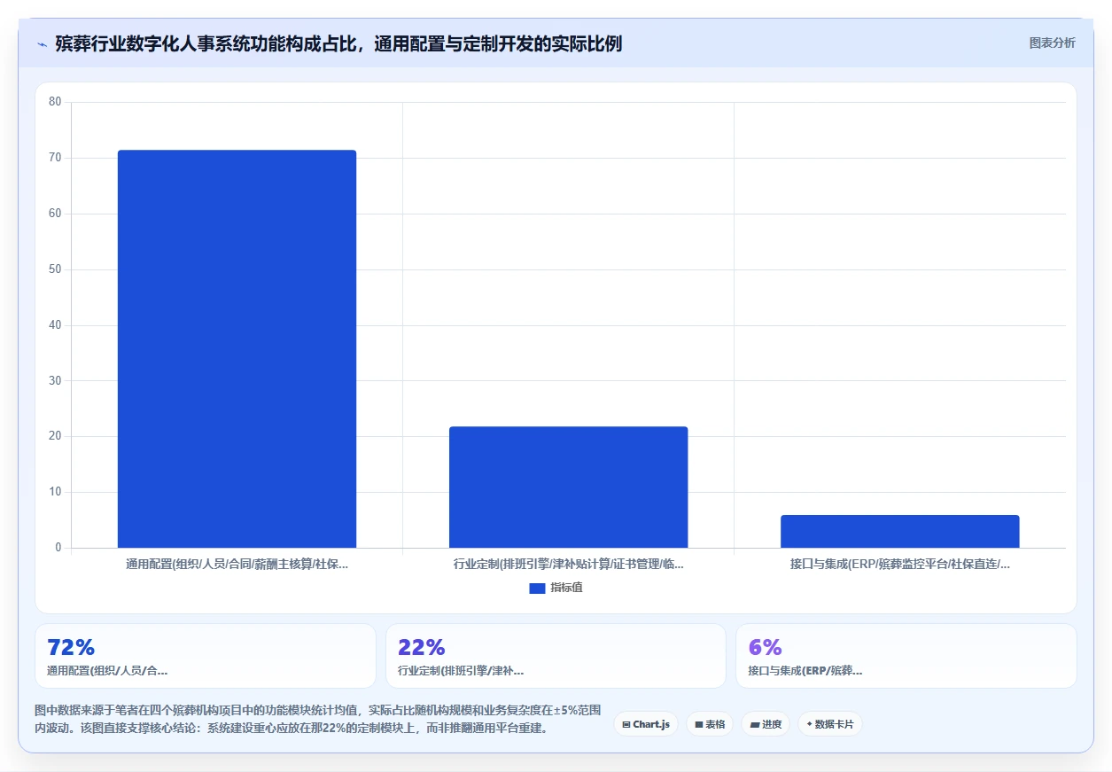Click the Chart.js tag chip
This screenshot has height=772, width=1112.
click(x=646, y=724)
